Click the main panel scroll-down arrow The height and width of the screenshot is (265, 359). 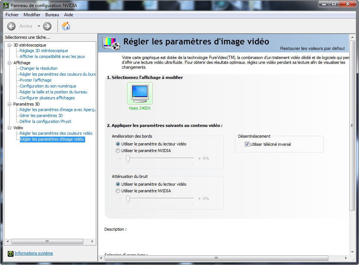[x=352, y=252]
